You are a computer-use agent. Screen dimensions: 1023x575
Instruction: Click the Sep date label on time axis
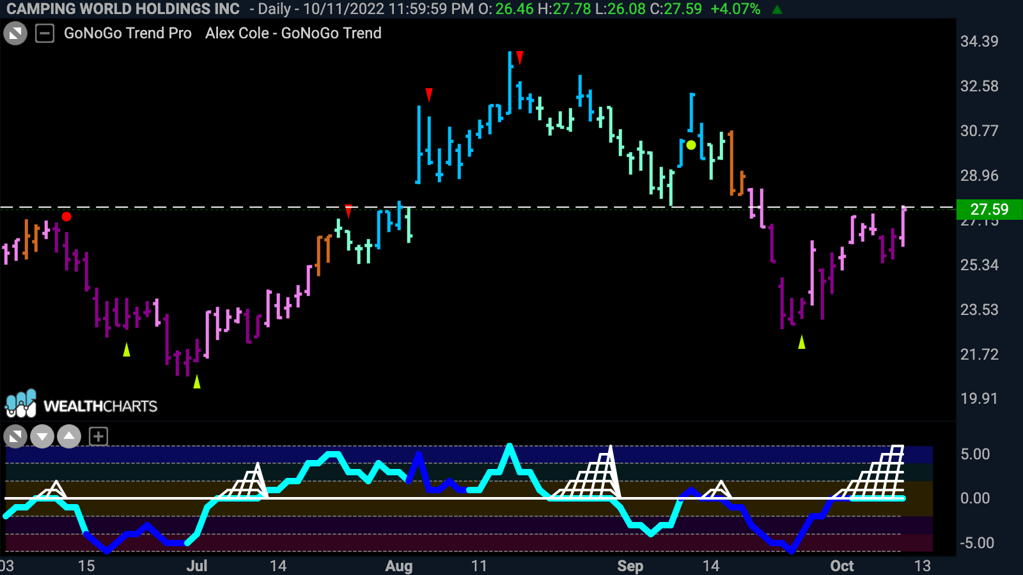(630, 566)
